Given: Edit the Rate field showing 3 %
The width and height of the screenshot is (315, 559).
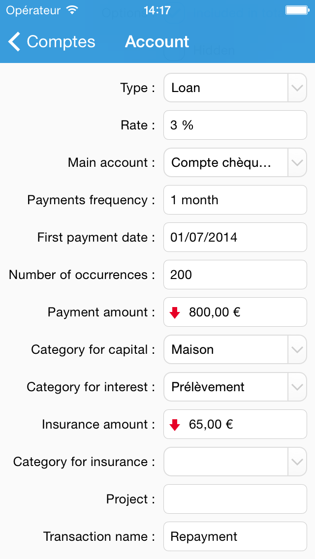Looking at the screenshot, I should [x=235, y=125].
